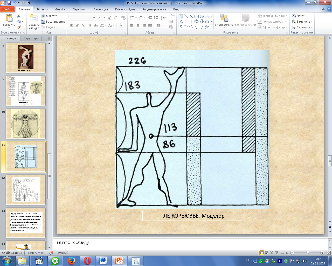Decrease font size with the small A icon
Image resolution: width=332 pixels, height=266 pixels.
click(x=115, y=18)
